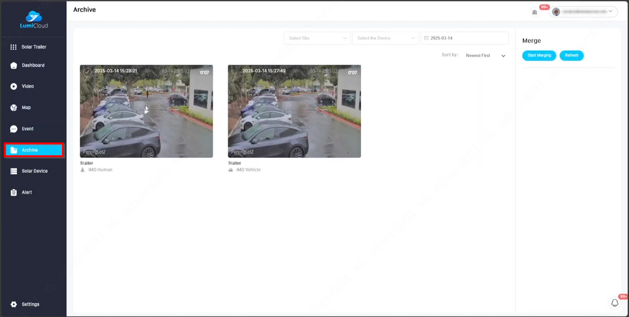Expand the user account dropdown
The height and width of the screenshot is (317, 629).
point(583,12)
